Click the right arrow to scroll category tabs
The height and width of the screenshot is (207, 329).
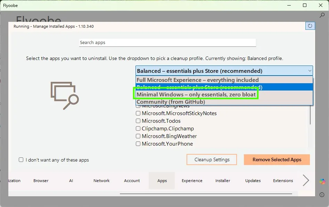click(306, 180)
